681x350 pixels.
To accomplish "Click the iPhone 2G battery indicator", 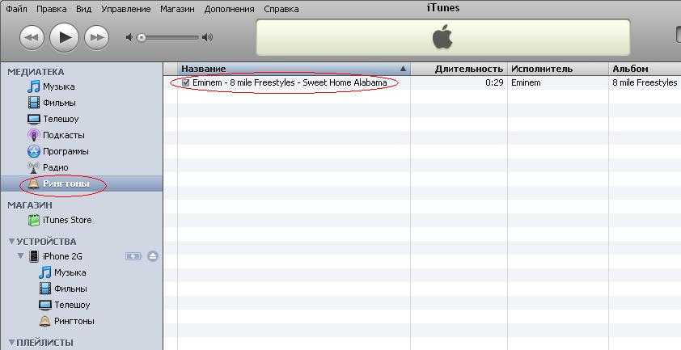I will (133, 256).
